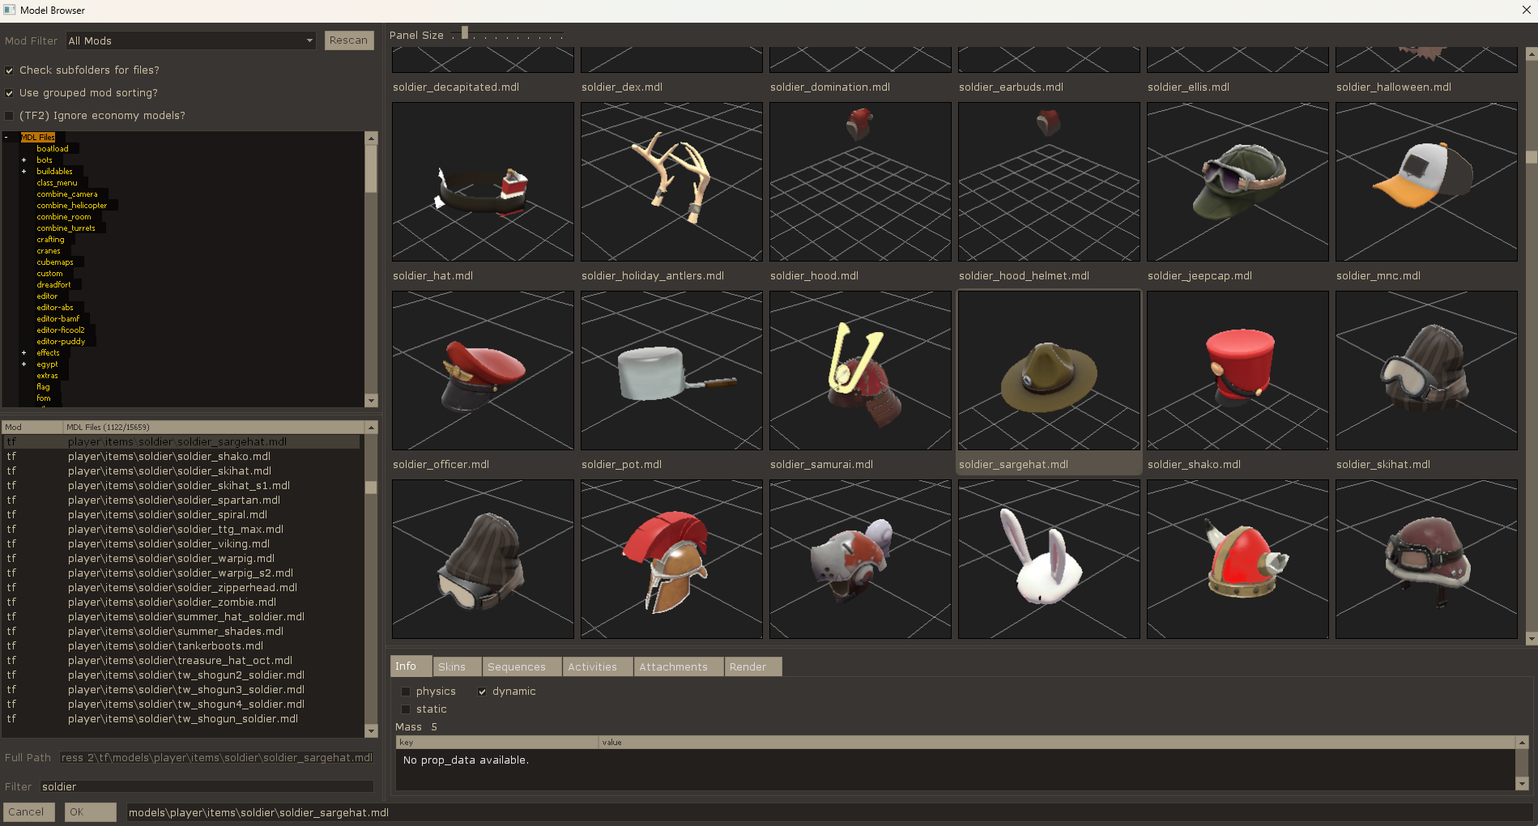The image size is (1538, 826).
Task: Choose the soldier_officer.mdl red cap preview
Action: click(x=483, y=370)
